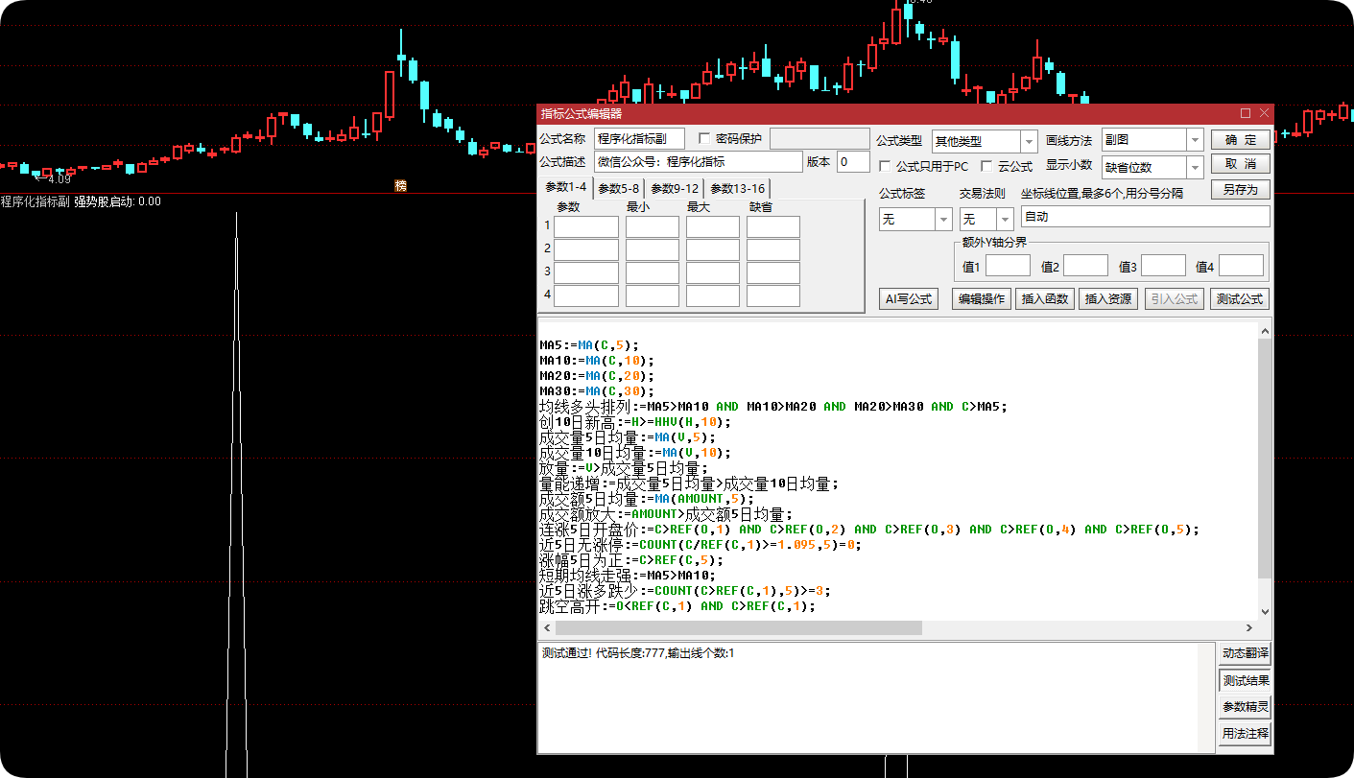Viewport: 1354px width, 778px height.
Task: Open the 参数9-12 tab
Action: click(675, 188)
